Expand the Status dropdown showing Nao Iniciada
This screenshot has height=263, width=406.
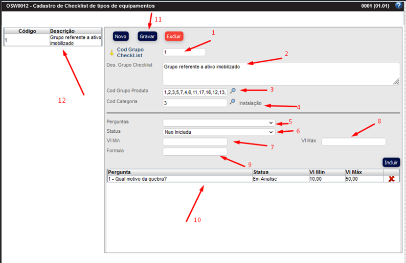[219, 132]
